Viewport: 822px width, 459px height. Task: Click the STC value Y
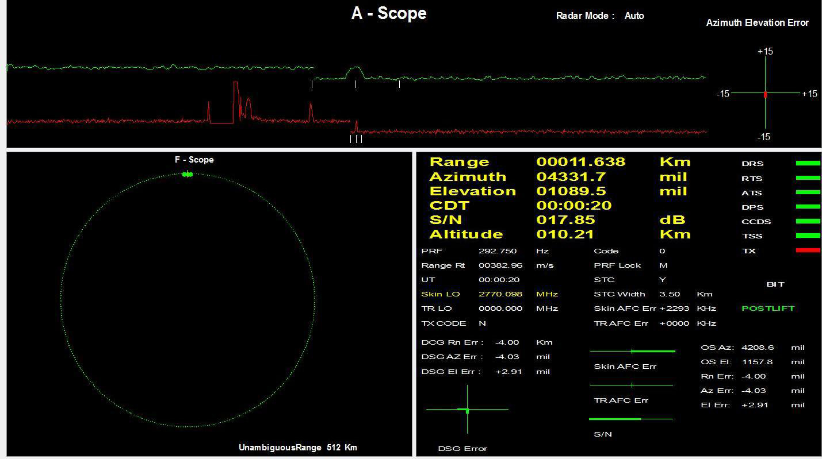coord(662,280)
